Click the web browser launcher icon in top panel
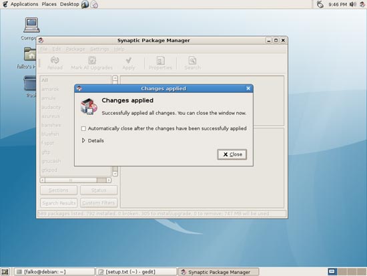The width and height of the screenshot is (367, 276). click(x=85, y=5)
